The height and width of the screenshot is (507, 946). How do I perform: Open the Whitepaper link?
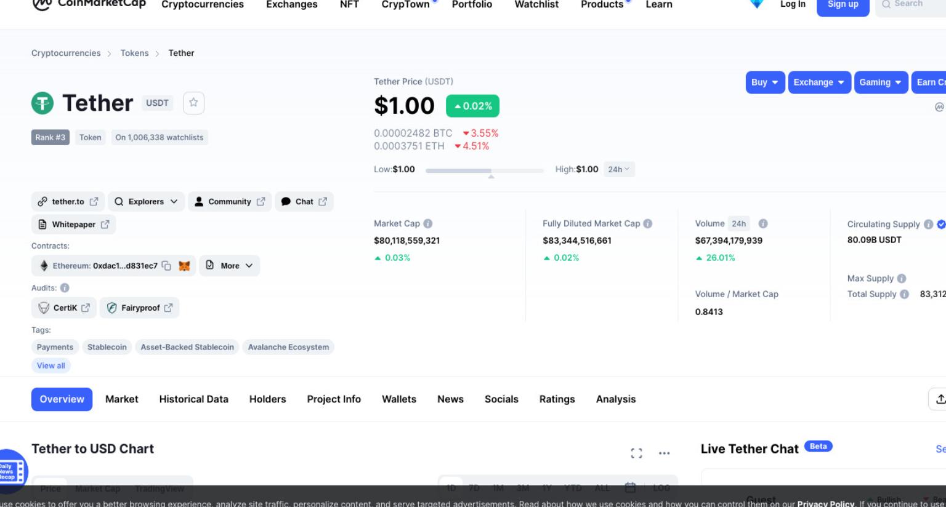pyautogui.click(x=73, y=225)
